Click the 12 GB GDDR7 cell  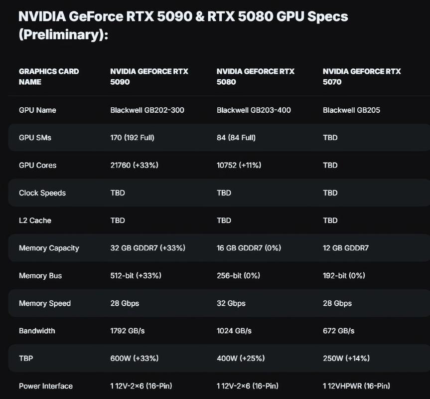[x=346, y=248]
